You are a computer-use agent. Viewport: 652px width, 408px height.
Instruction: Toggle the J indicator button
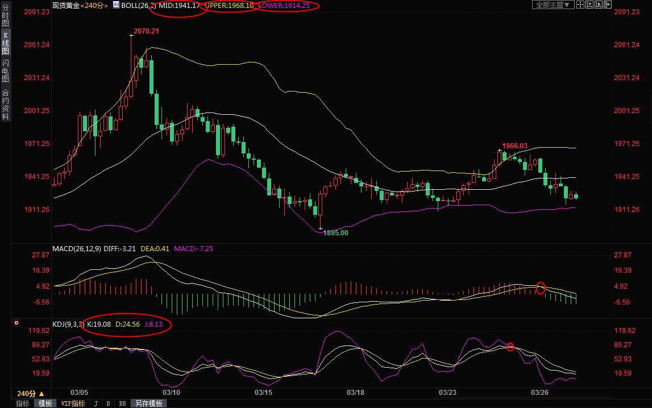coord(95,403)
